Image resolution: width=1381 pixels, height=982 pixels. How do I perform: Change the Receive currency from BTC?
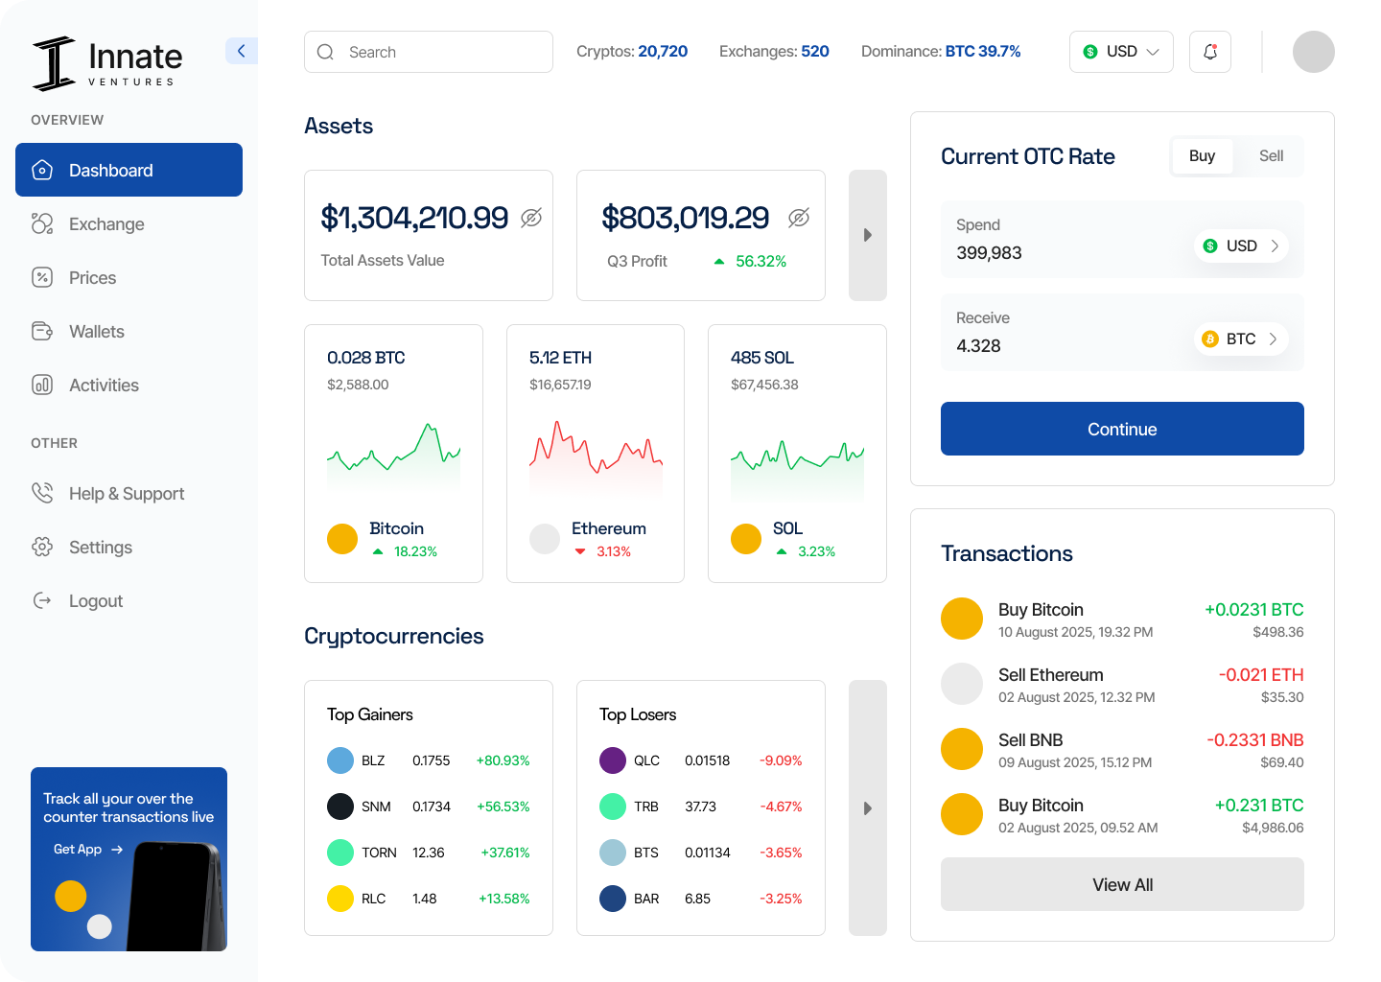pos(1241,339)
